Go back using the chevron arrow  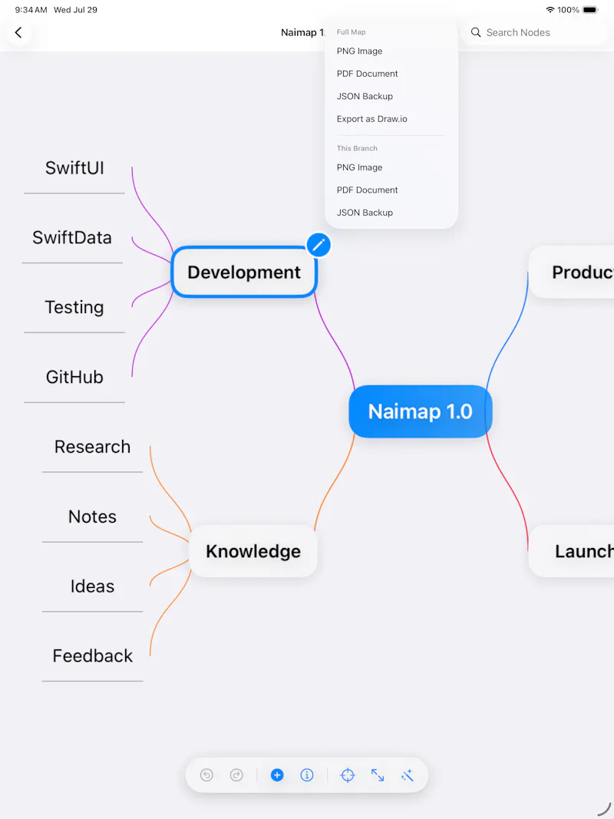pyautogui.click(x=18, y=32)
